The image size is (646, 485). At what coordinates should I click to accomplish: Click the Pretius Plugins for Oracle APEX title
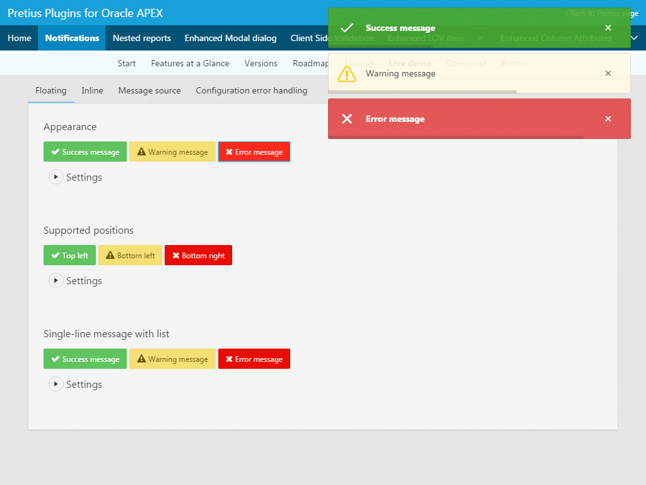(x=85, y=13)
